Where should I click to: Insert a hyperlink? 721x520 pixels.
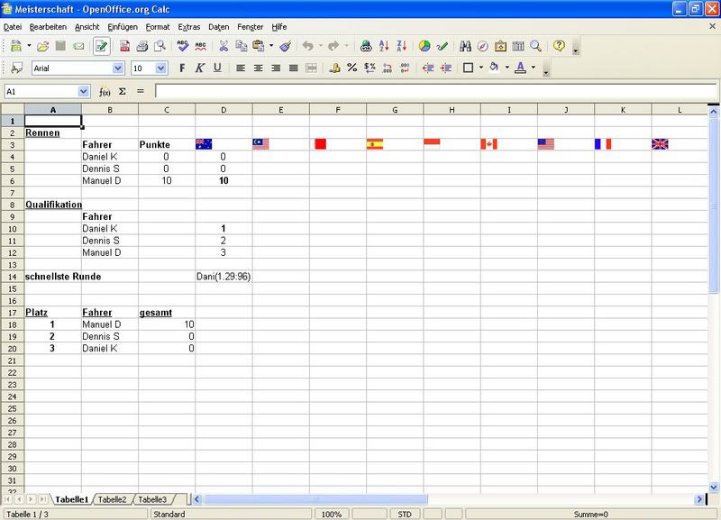tap(366, 46)
